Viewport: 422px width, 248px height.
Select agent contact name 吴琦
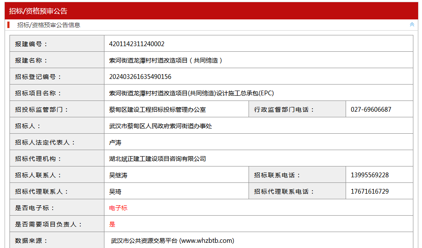(115, 191)
